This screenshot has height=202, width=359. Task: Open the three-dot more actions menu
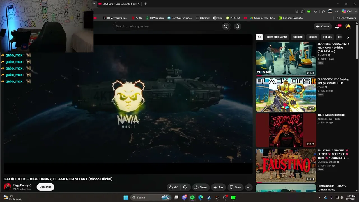tap(249, 187)
